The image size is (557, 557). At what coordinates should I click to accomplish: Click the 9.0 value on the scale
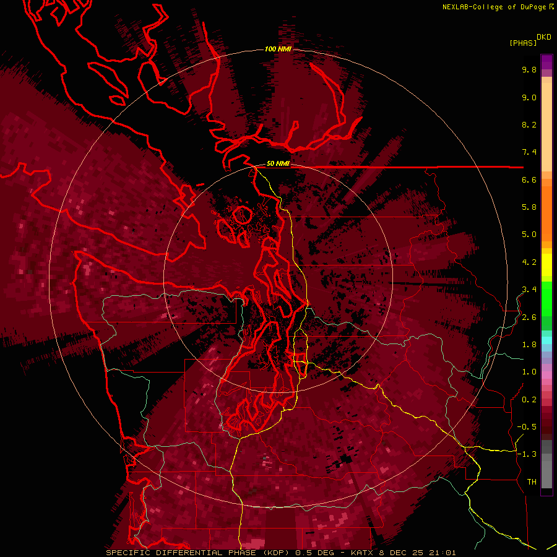(529, 98)
